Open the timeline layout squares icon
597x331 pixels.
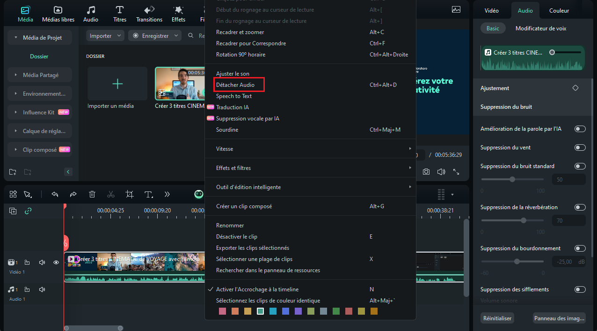(x=13, y=194)
